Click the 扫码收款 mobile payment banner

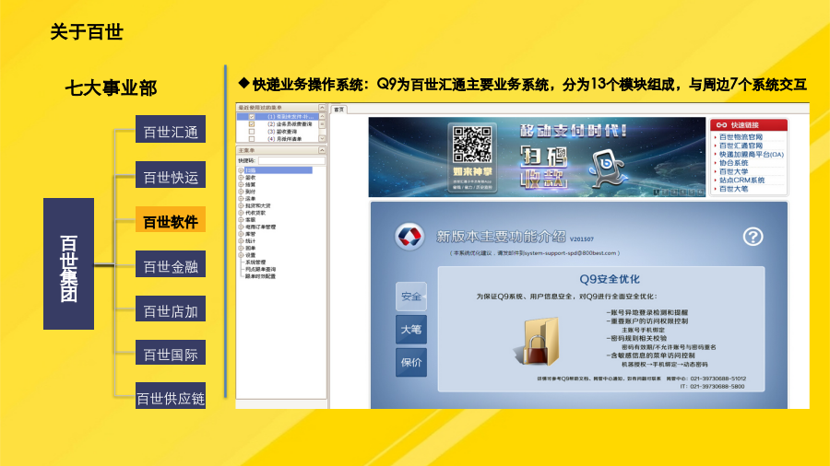(x=537, y=157)
